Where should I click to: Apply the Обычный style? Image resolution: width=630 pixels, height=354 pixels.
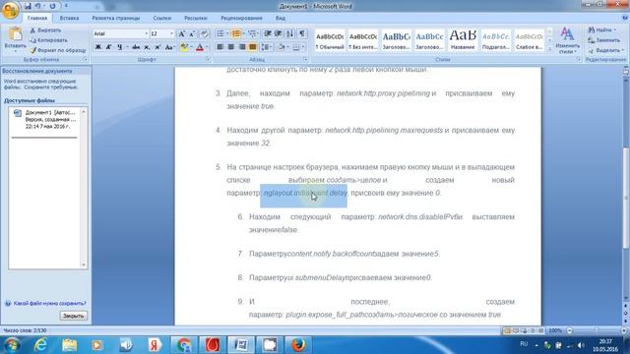pos(330,40)
